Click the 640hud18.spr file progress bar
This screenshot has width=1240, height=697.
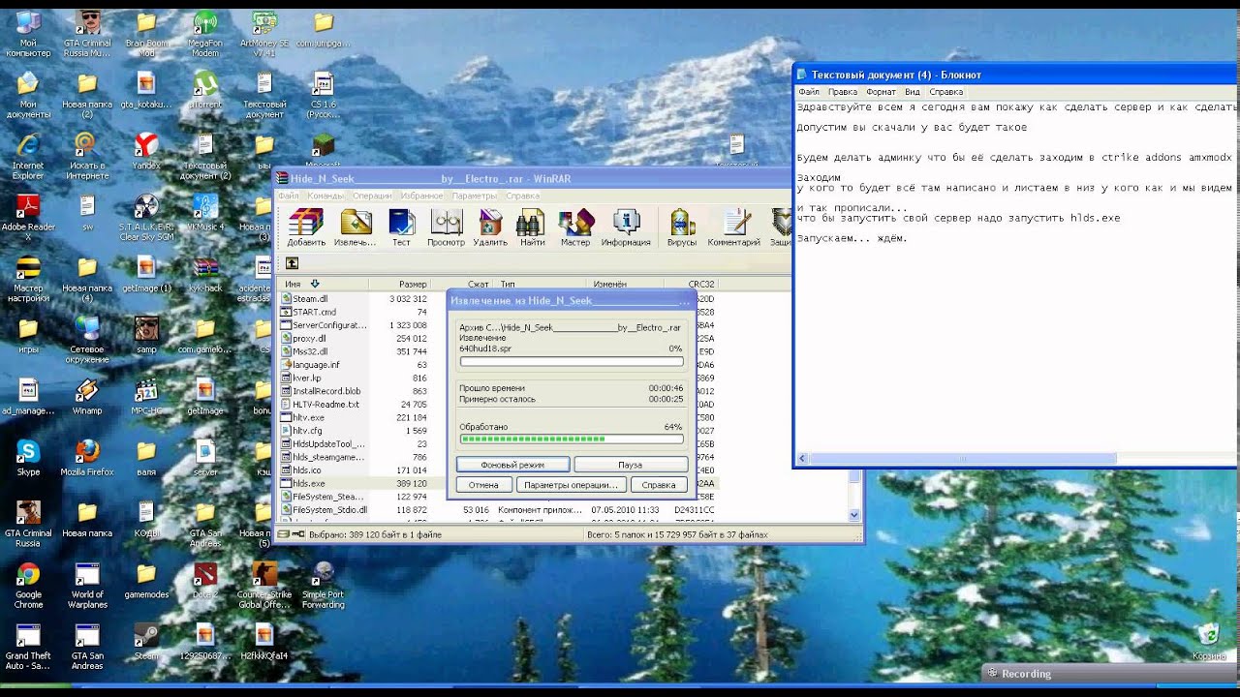[572, 361]
